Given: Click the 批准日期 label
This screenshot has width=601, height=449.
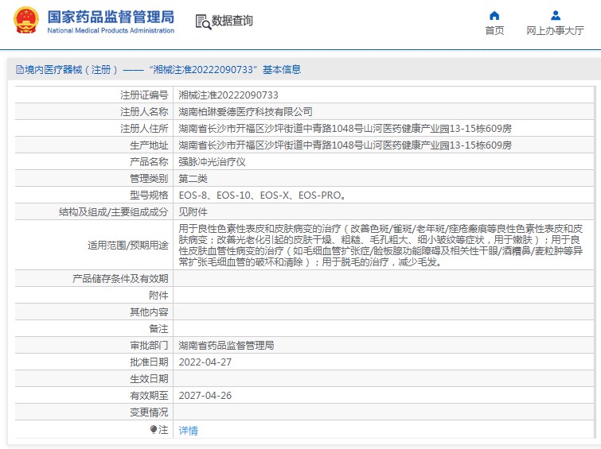Looking at the screenshot, I should tap(149, 362).
